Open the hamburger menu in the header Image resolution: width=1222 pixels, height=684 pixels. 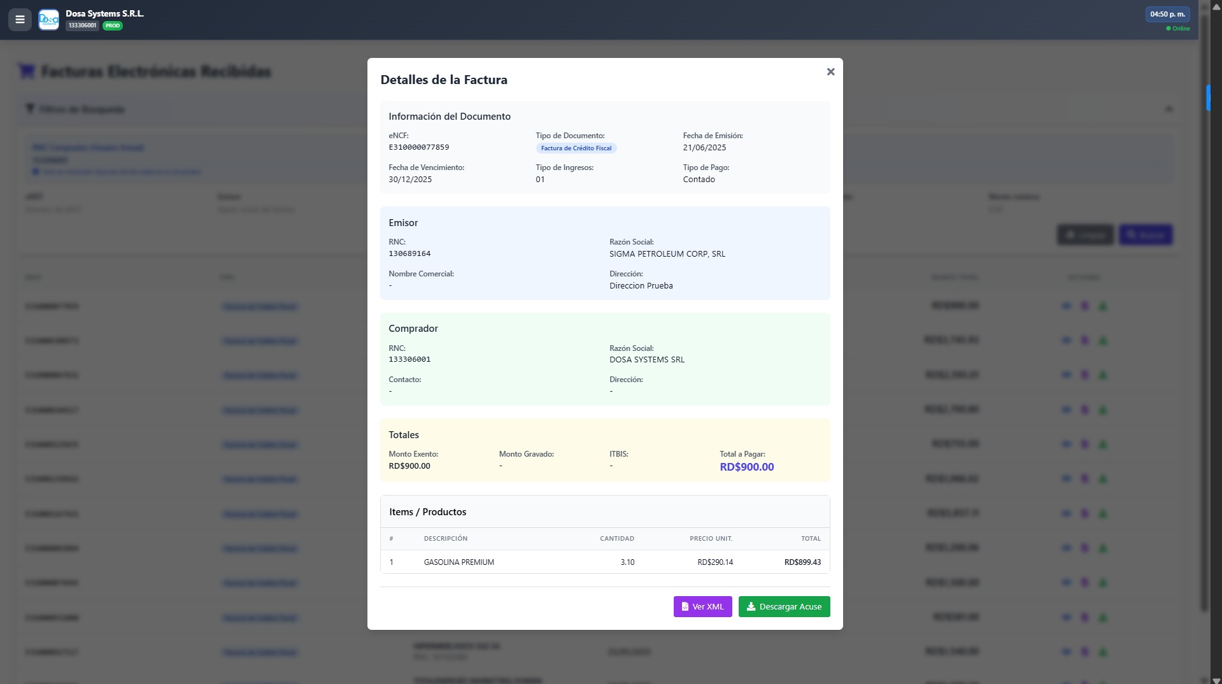pyautogui.click(x=20, y=20)
